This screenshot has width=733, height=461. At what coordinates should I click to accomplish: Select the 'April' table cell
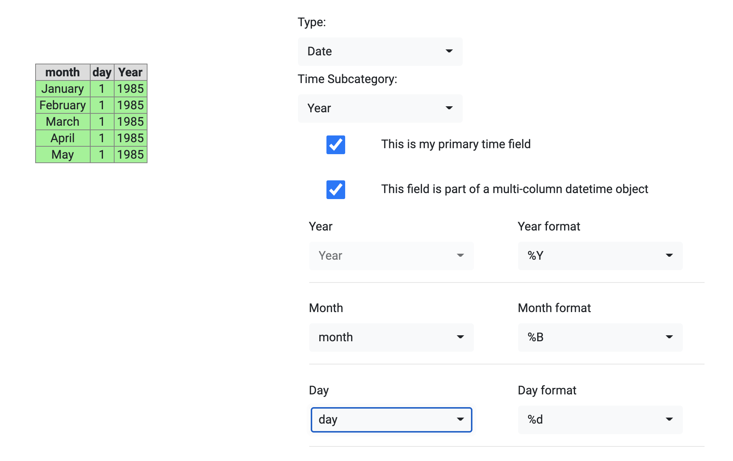63,138
